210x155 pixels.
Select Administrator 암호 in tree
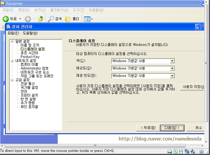coord(34,68)
